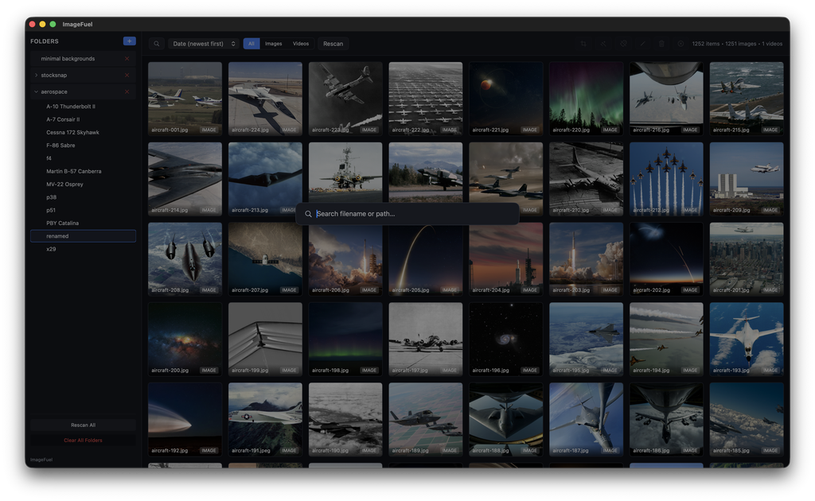Open thumbnail aircraft-196.jpg
Screen dimensions: 815x501
tap(505, 340)
